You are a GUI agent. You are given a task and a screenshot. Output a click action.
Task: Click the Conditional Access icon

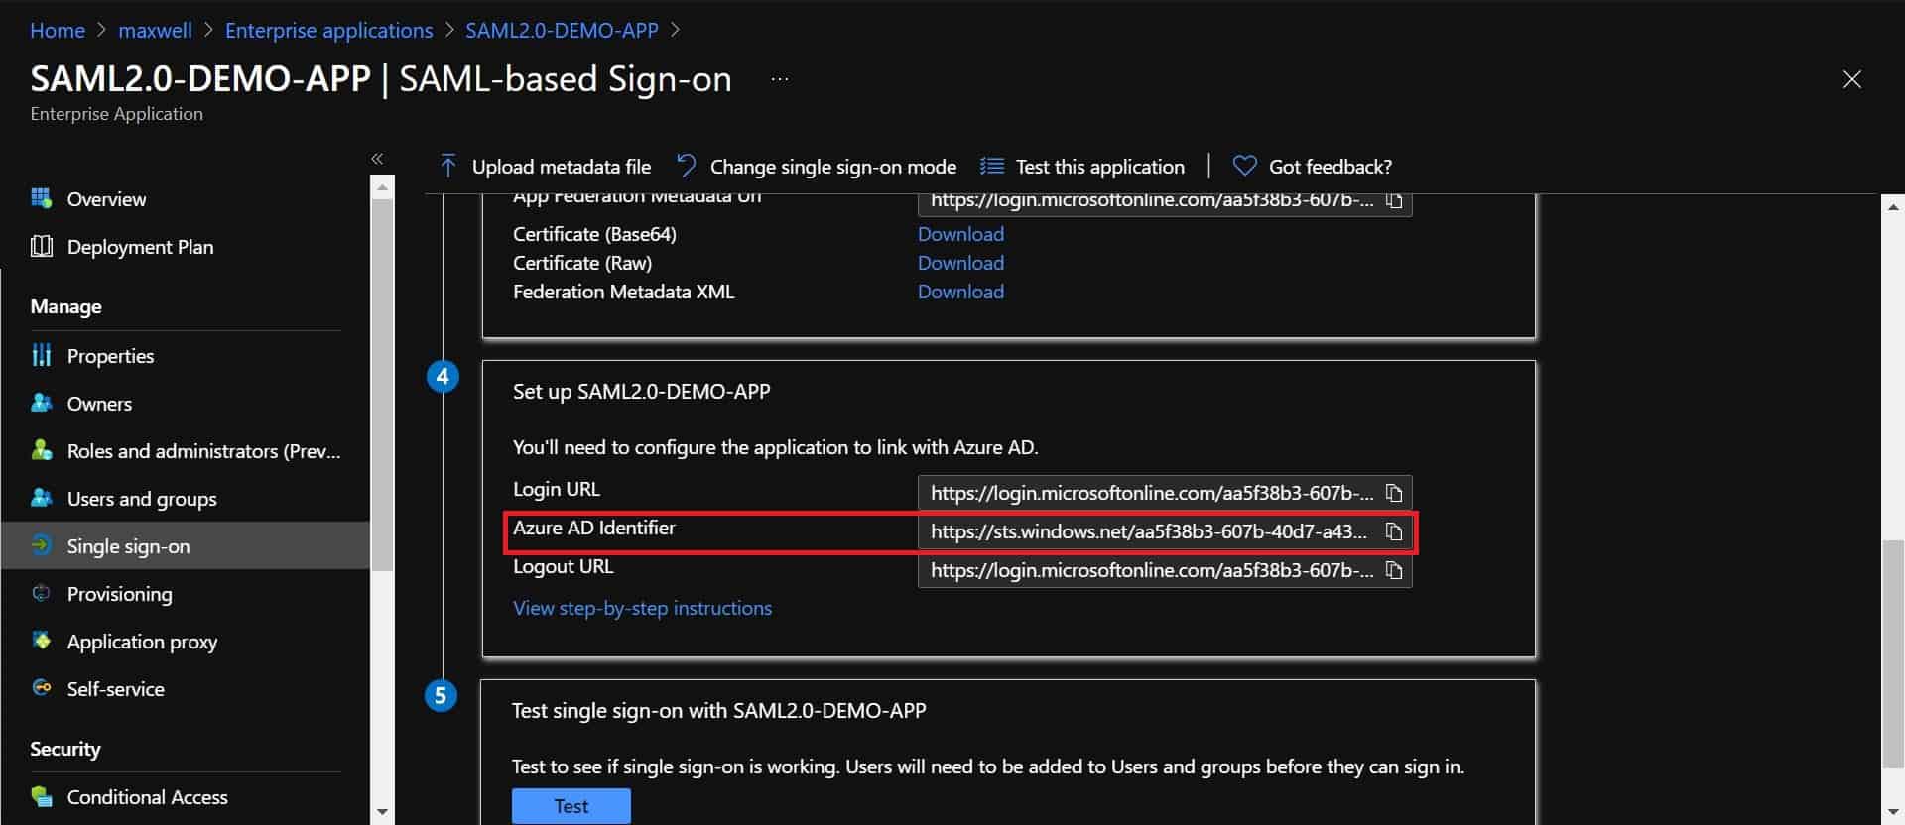pyautogui.click(x=41, y=796)
